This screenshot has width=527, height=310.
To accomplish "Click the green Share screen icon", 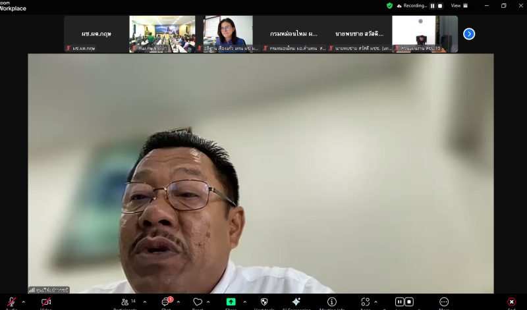I will click(x=231, y=302).
